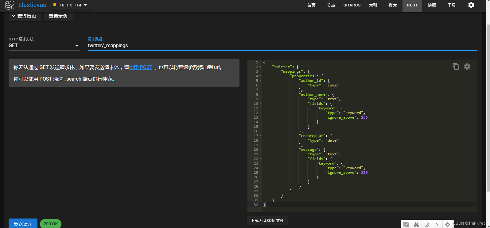490x228 pixels.
Task: Collapse the "mappings" fold at line 3
Action: click(260, 71)
